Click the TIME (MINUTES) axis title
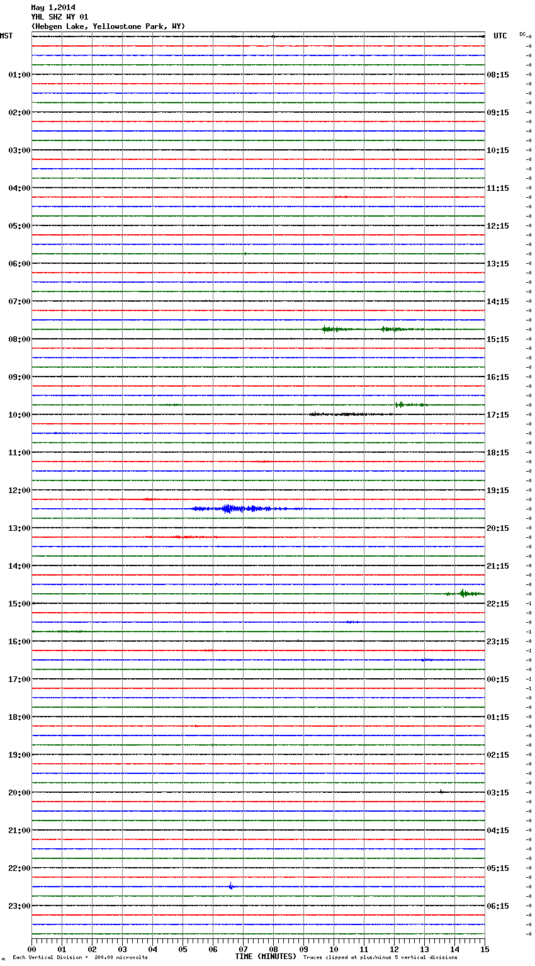 point(266,957)
